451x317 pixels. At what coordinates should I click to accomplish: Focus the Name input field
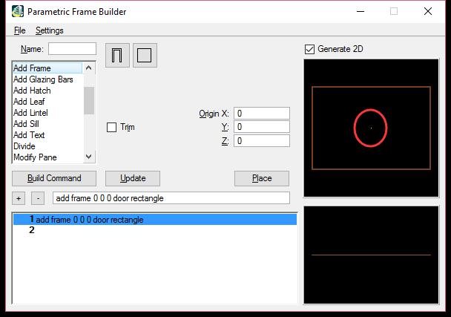click(x=72, y=49)
